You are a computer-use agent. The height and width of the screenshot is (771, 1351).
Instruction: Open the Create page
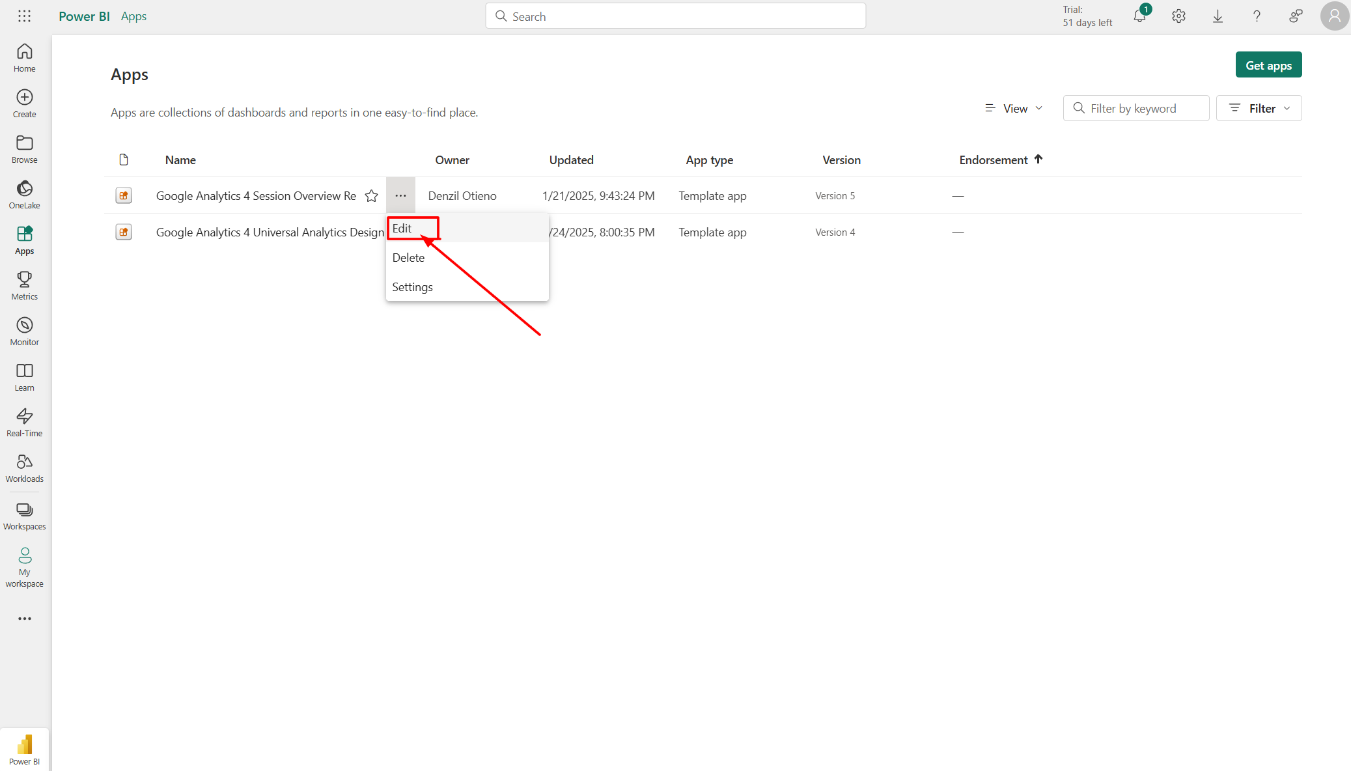[25, 104]
